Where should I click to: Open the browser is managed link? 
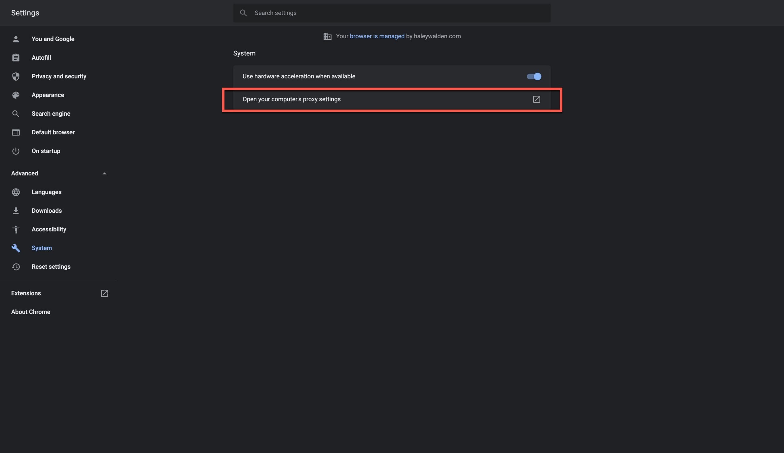pos(377,36)
